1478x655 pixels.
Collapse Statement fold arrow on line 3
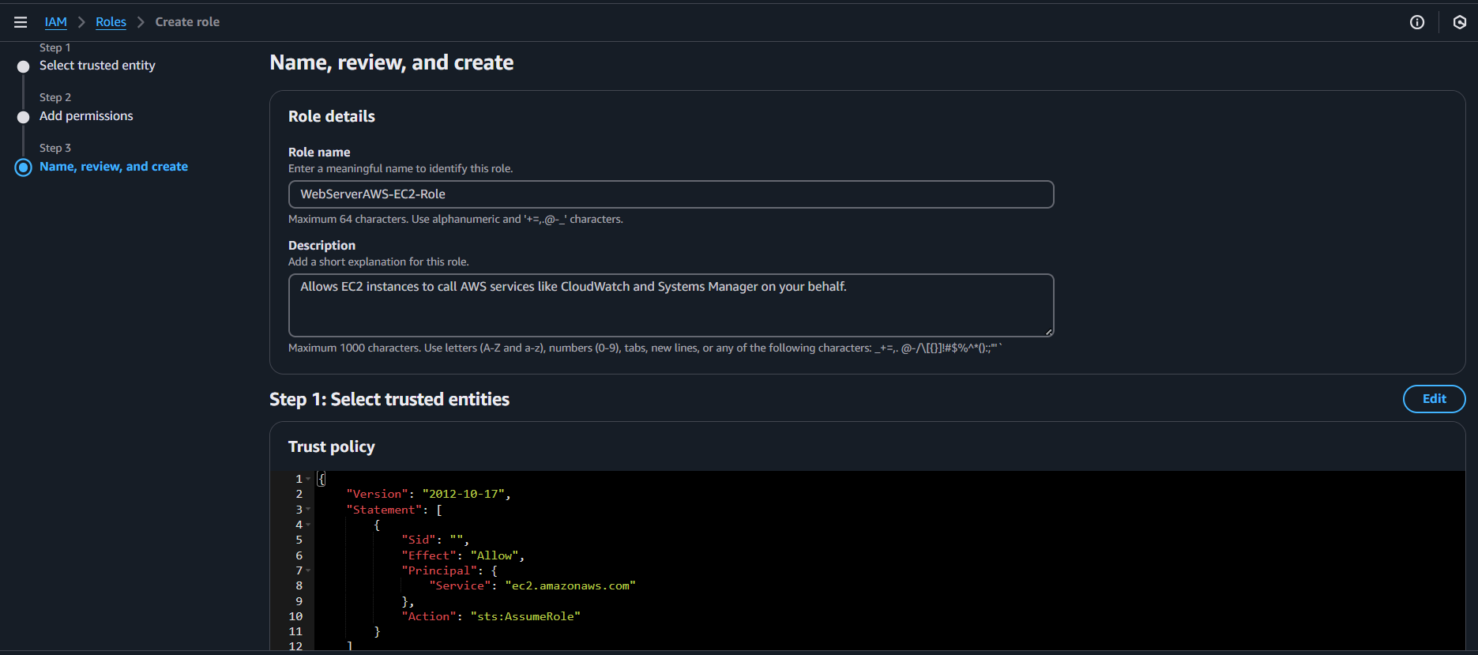coord(308,510)
